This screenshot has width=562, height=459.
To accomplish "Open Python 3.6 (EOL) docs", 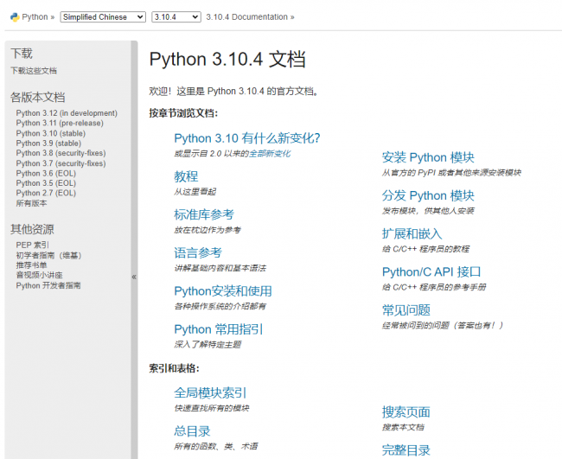I will [46, 174].
